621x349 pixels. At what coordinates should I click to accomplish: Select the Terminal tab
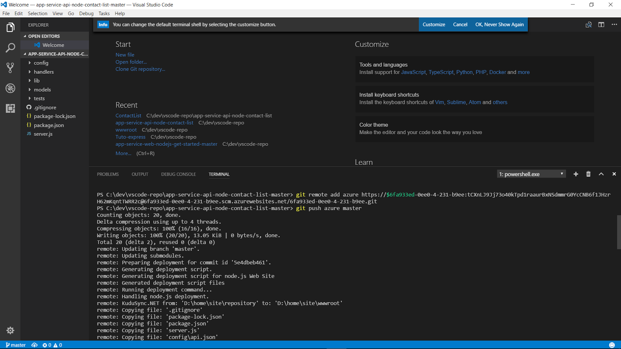click(219, 174)
